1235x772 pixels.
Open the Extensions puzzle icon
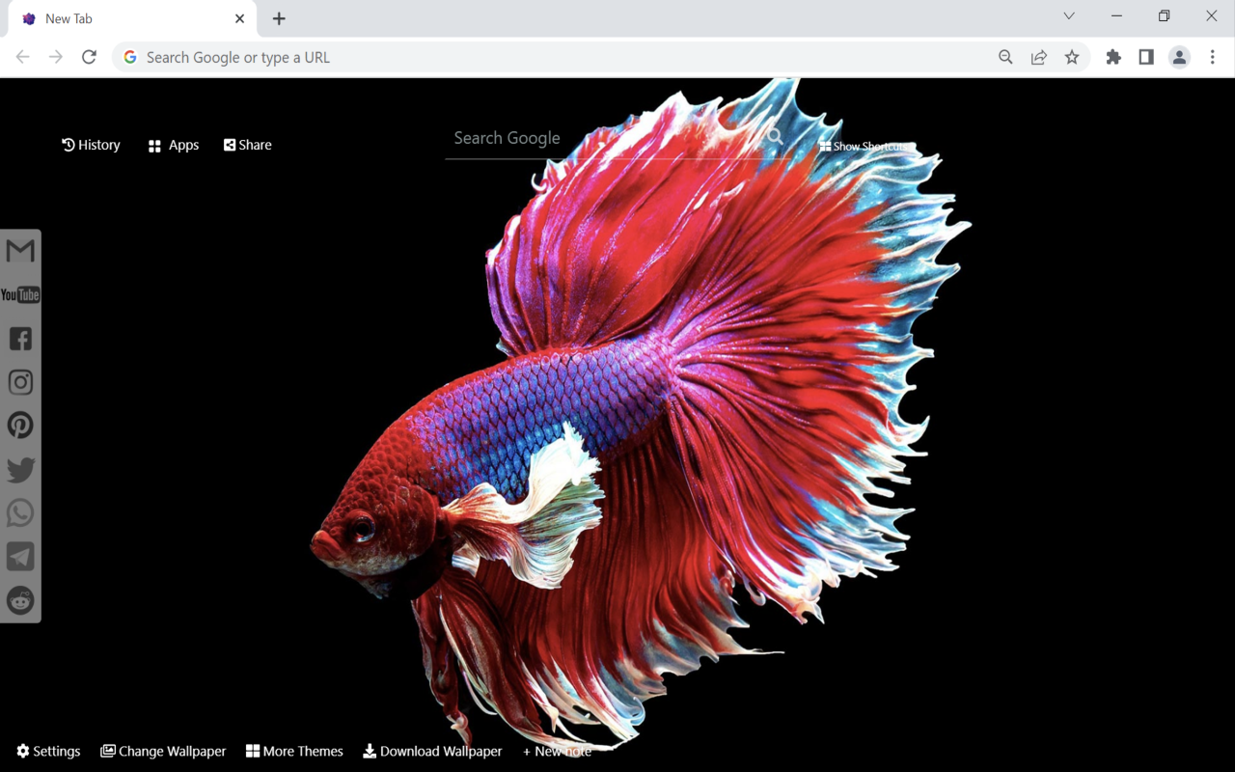[1113, 57]
